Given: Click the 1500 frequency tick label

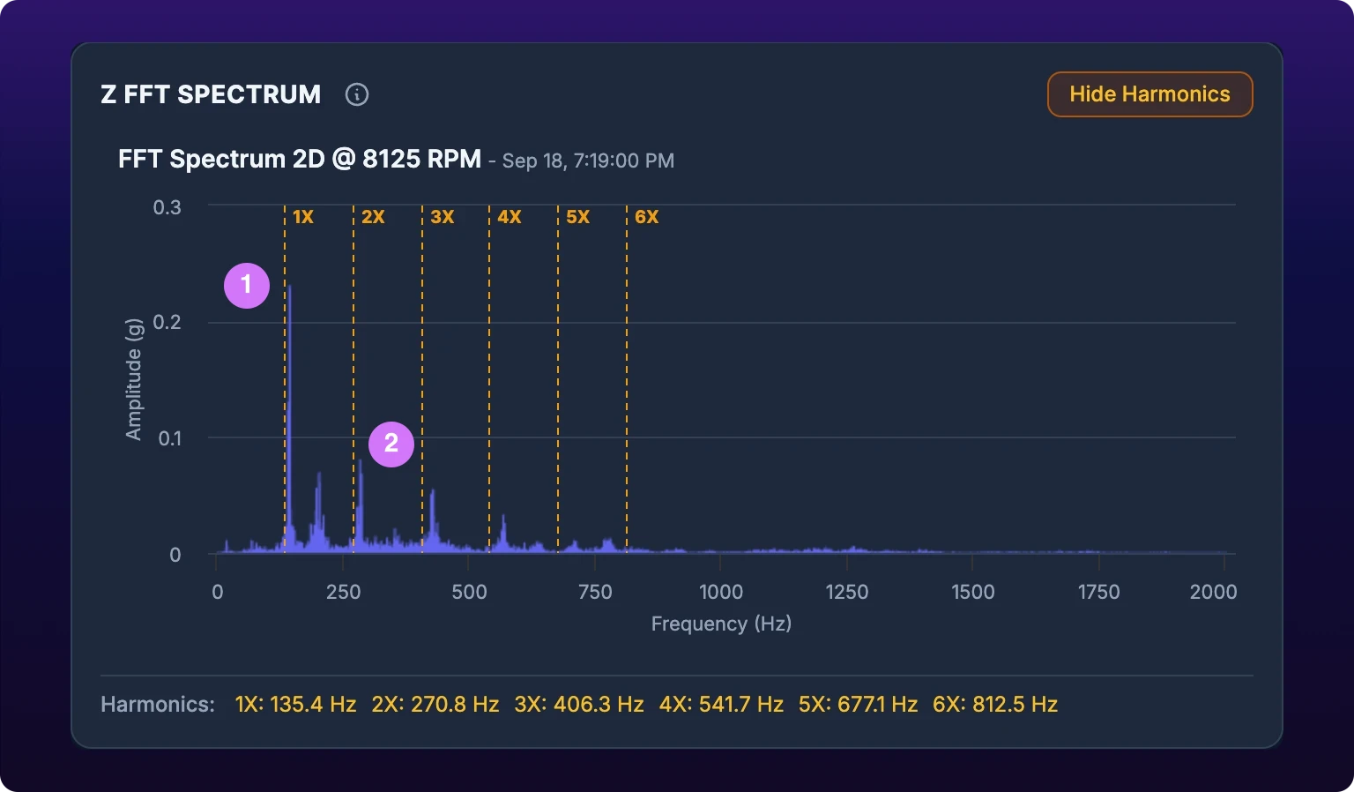Looking at the screenshot, I should (973, 592).
